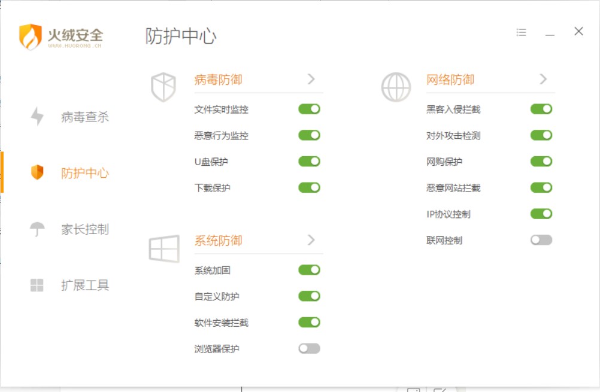Click the umbrella 家长控制 sidebar icon
This screenshot has width=600, height=392.
pos(37,229)
